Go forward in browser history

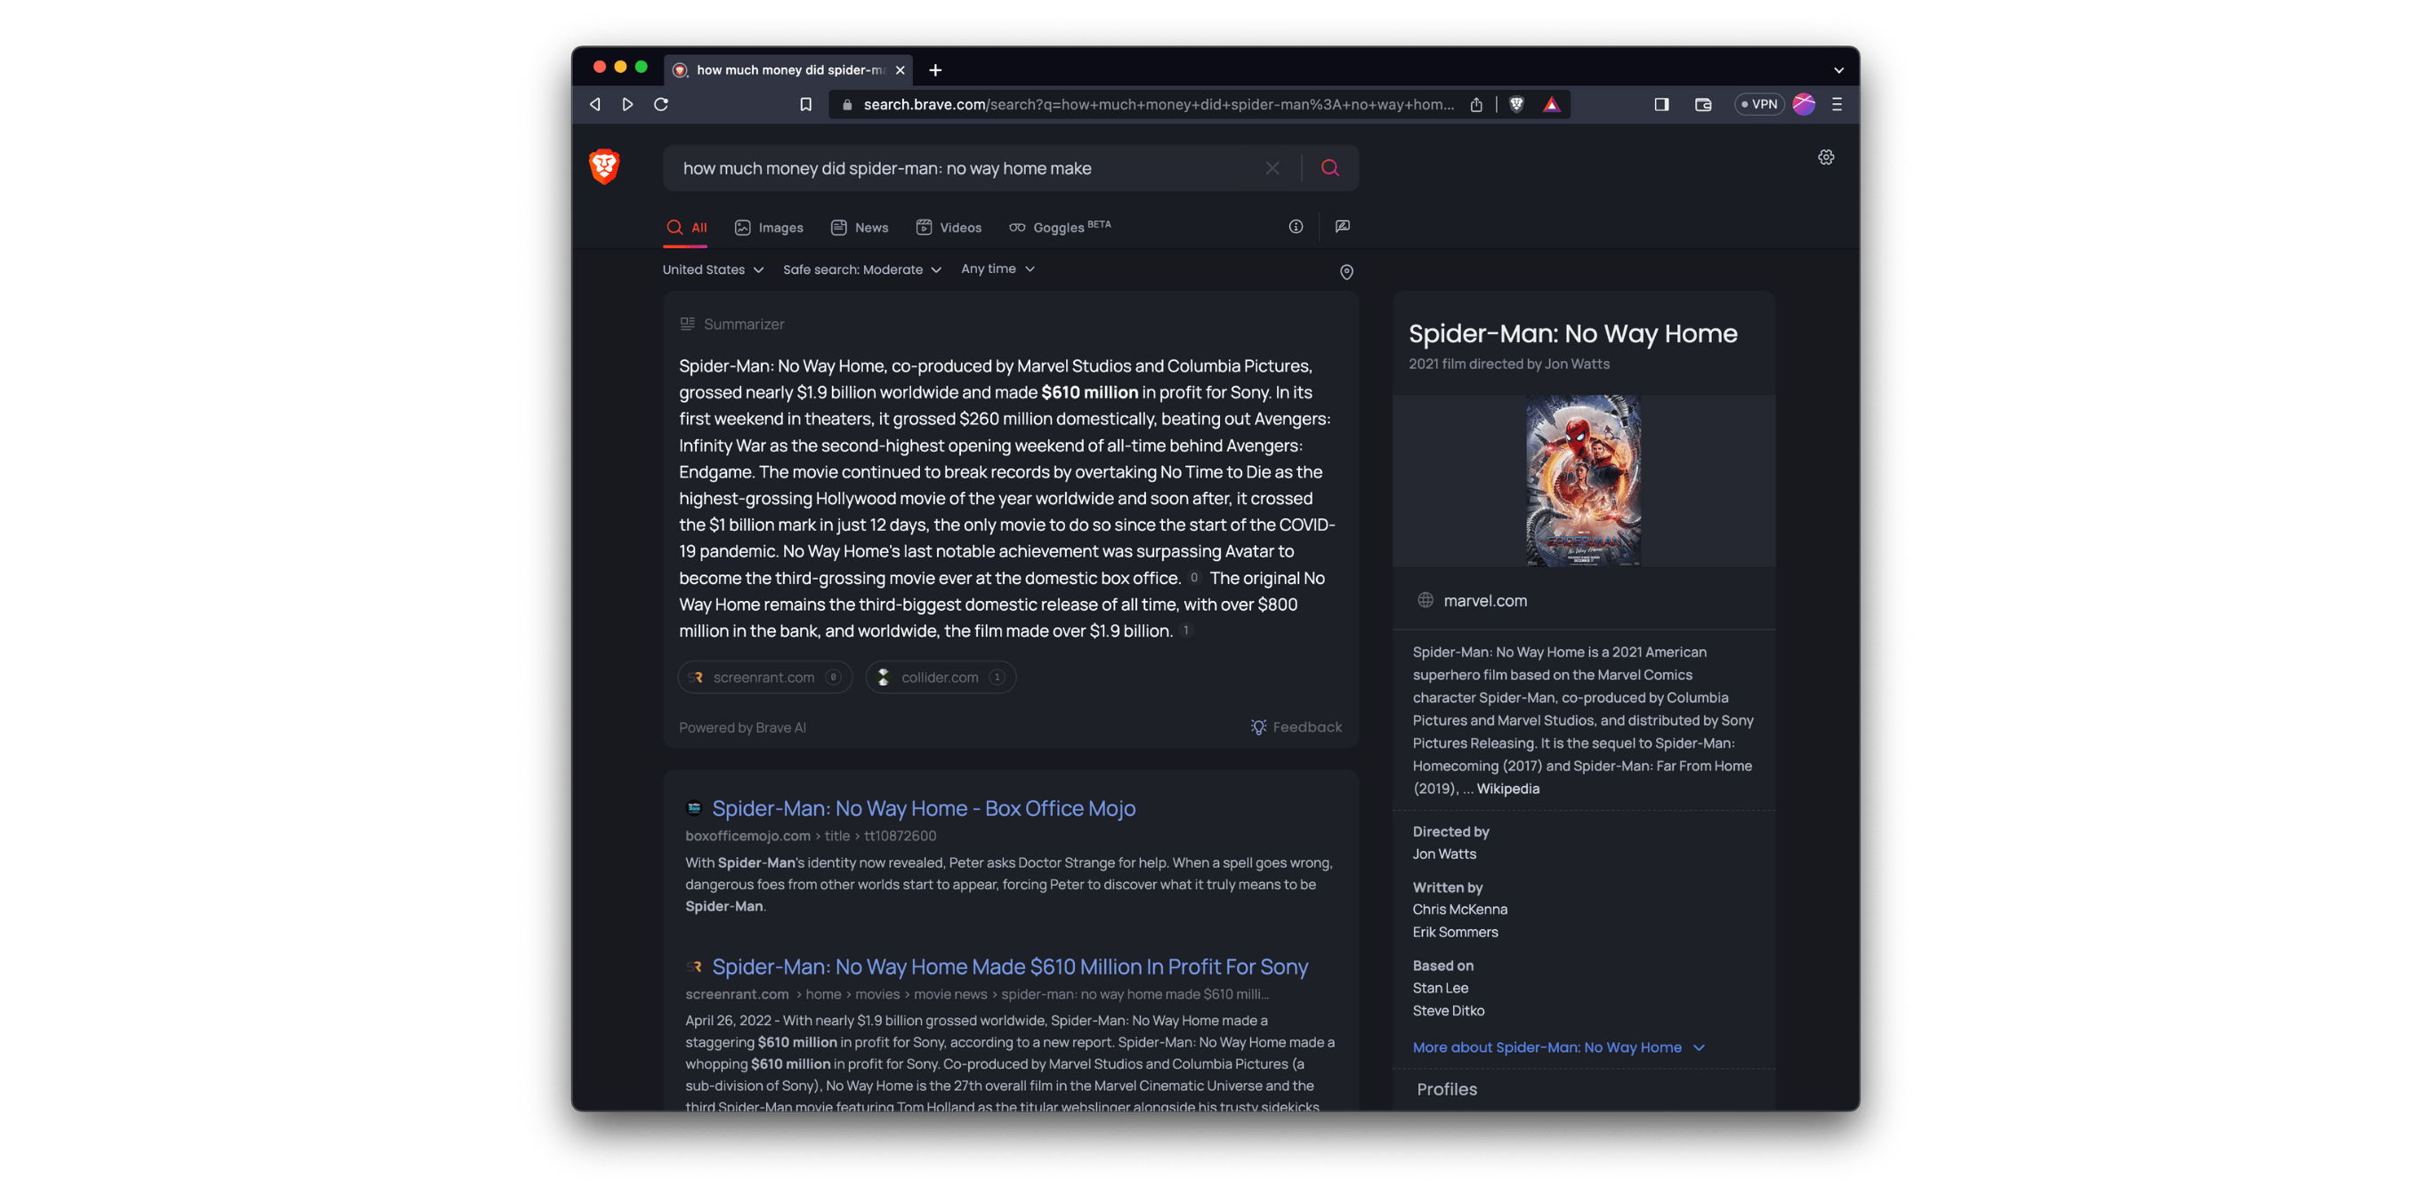pos(627,105)
